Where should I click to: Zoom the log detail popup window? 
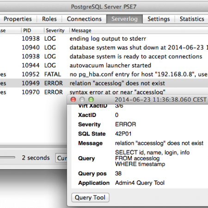click(91, 100)
